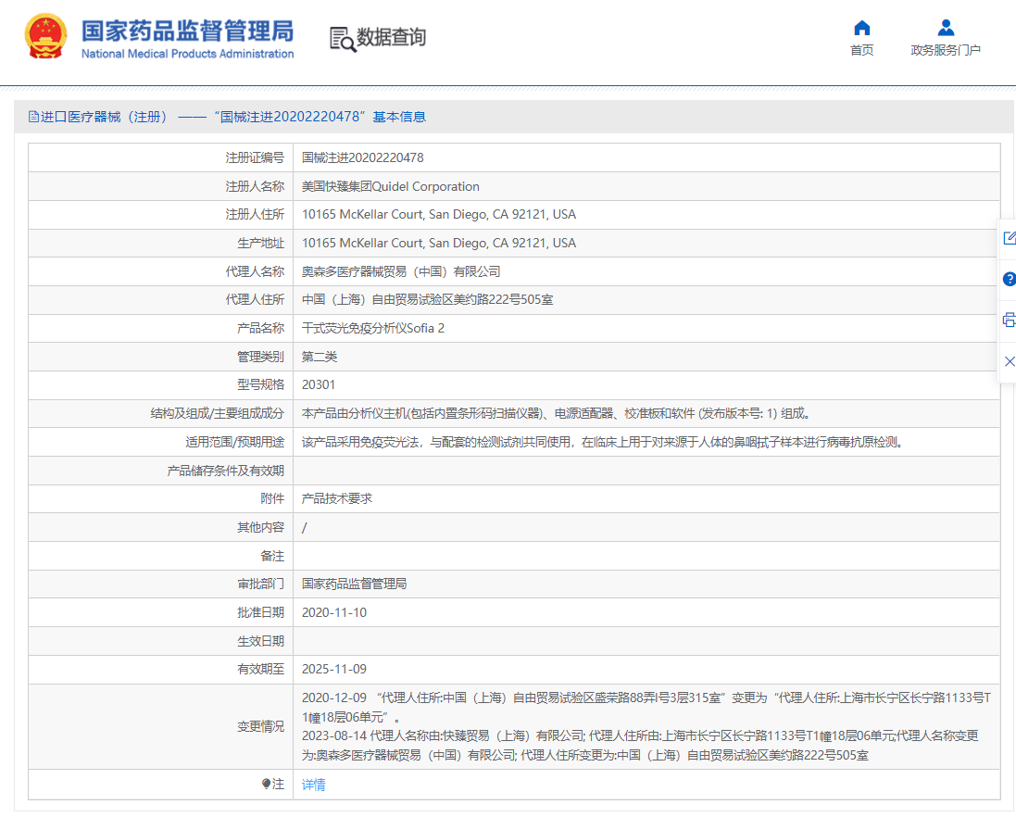Click the 生产地址 address value
This screenshot has height=817, width=1016.
[x=439, y=243]
